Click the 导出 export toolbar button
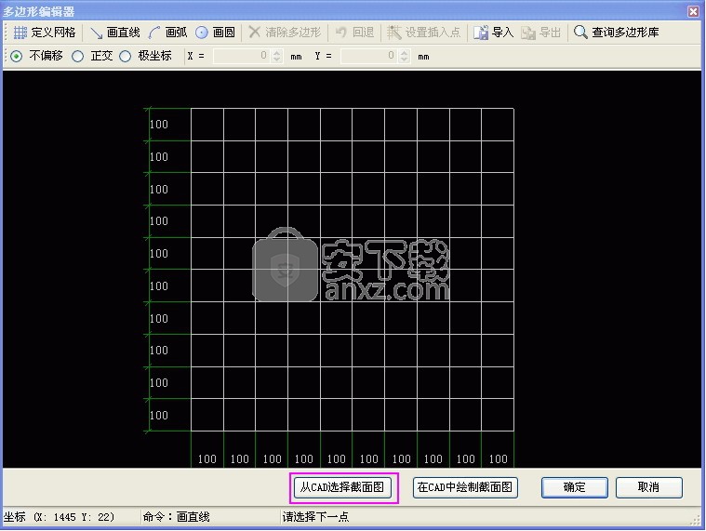The width and height of the screenshot is (706, 531). [x=540, y=33]
